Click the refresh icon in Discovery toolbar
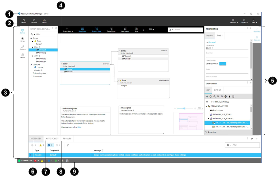Viewport: 278px width, 177px height. coord(211,96)
